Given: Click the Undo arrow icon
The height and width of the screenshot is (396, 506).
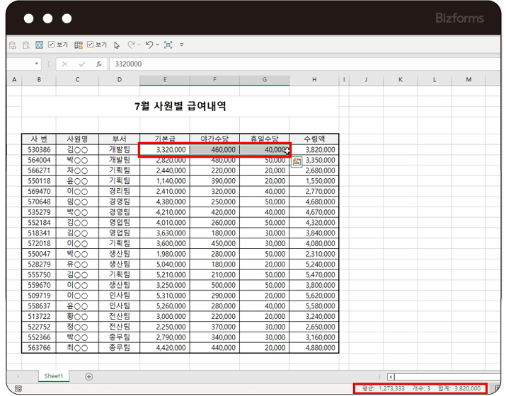Looking at the screenshot, I should (149, 45).
